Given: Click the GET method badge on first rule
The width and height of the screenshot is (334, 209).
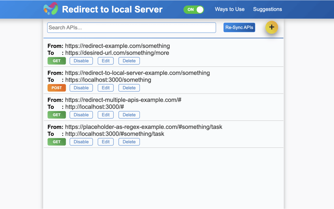Looking at the screenshot, I should pyautogui.click(x=57, y=61).
